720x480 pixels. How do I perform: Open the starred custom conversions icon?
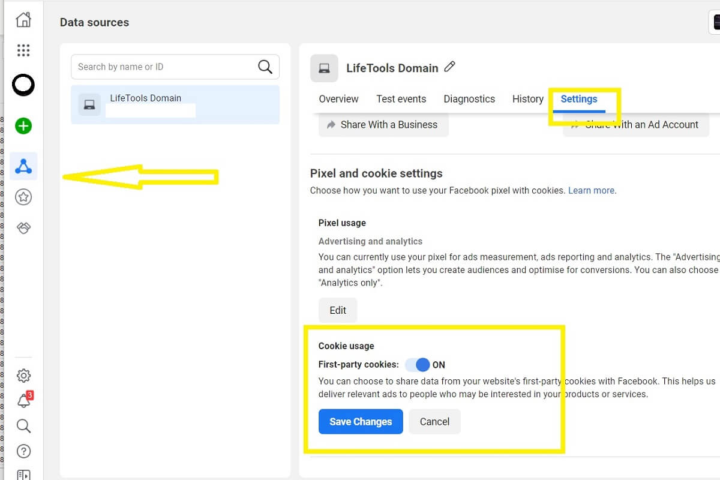(23, 197)
